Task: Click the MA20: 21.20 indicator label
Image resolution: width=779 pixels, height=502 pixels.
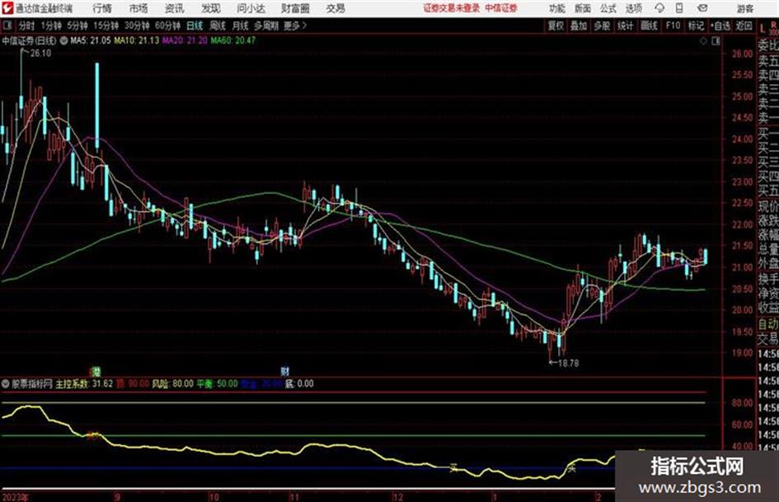Action: (x=185, y=40)
